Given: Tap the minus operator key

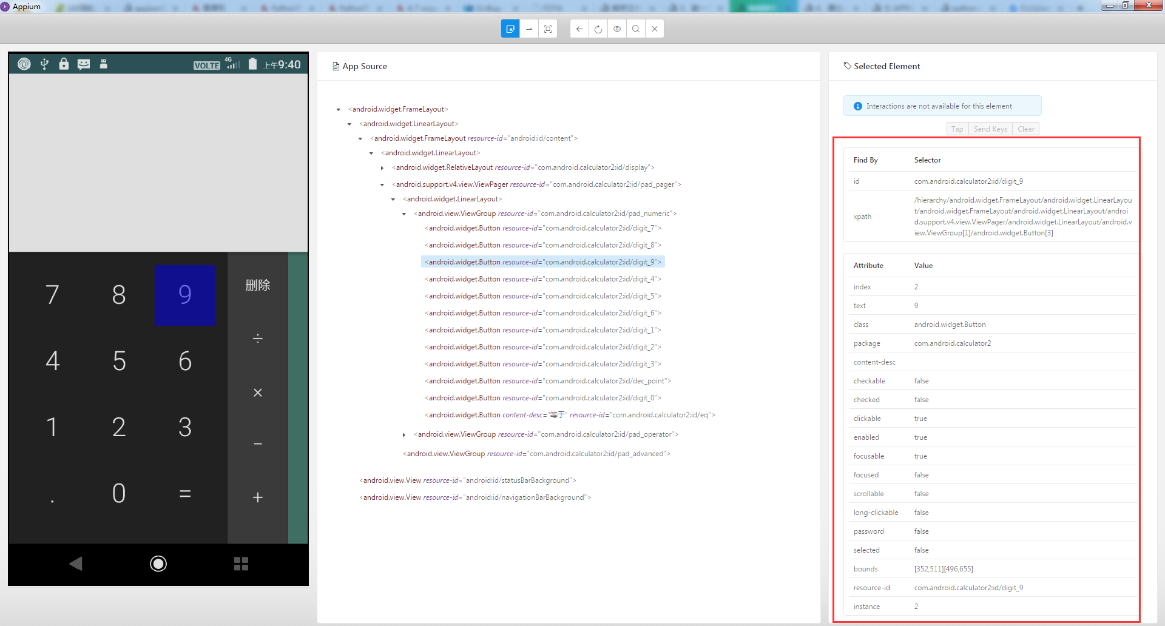Looking at the screenshot, I should 258,444.
